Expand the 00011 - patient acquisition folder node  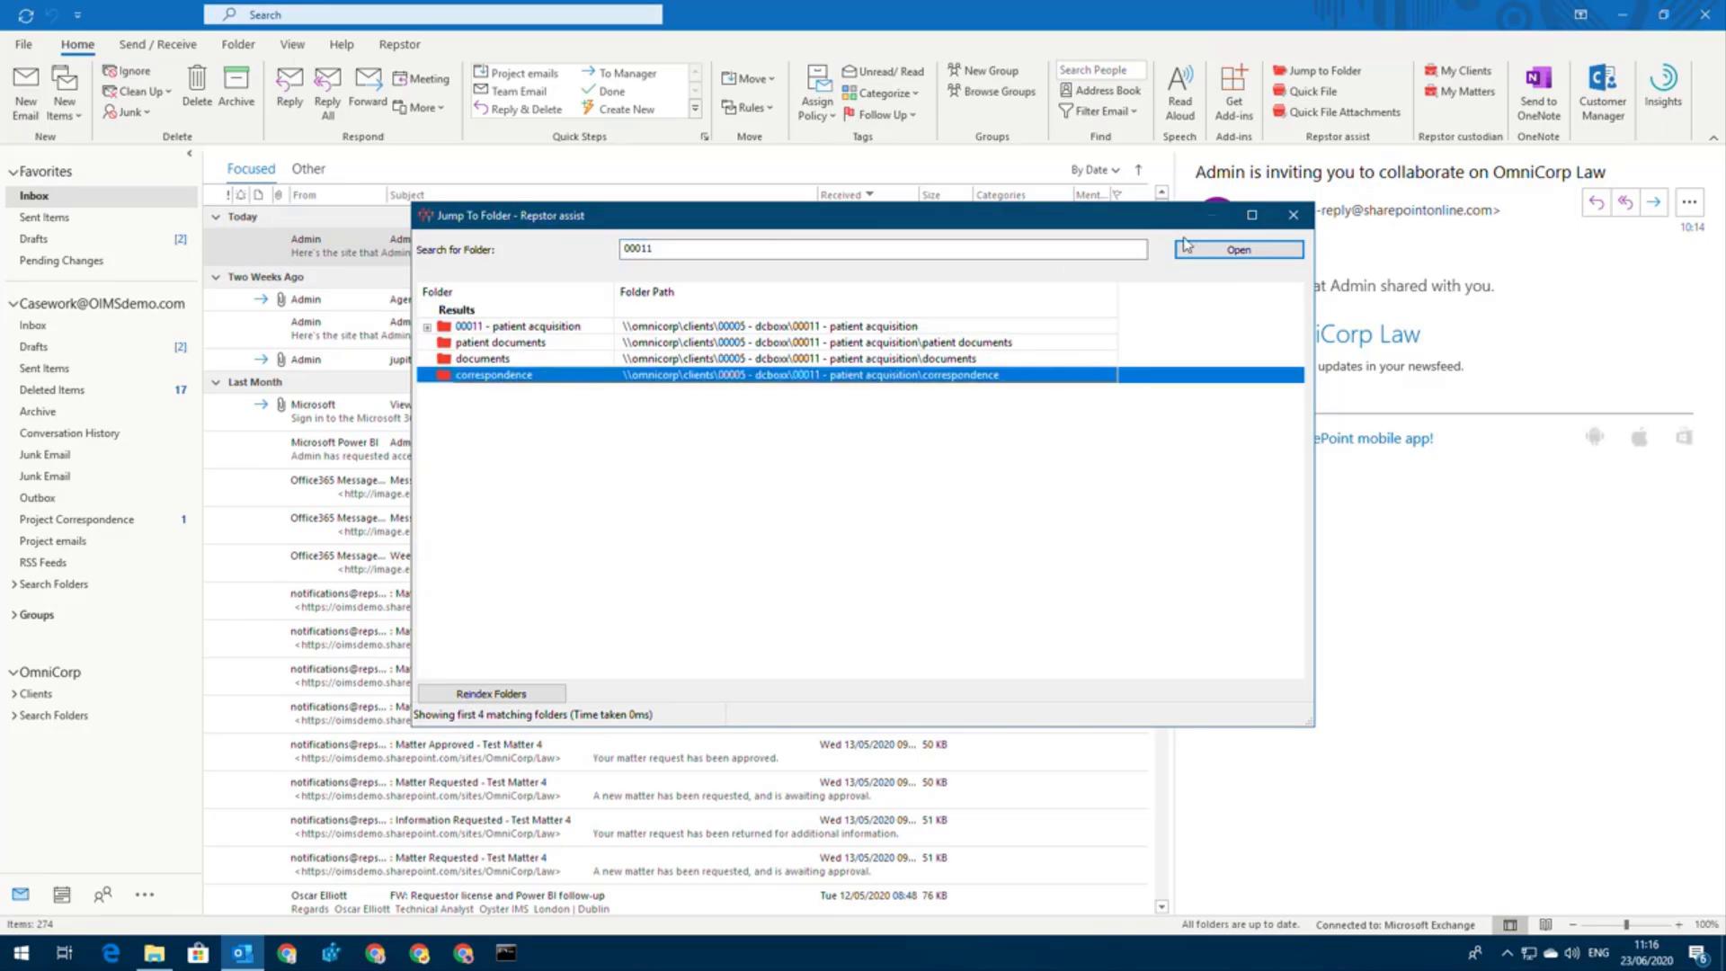(x=427, y=327)
